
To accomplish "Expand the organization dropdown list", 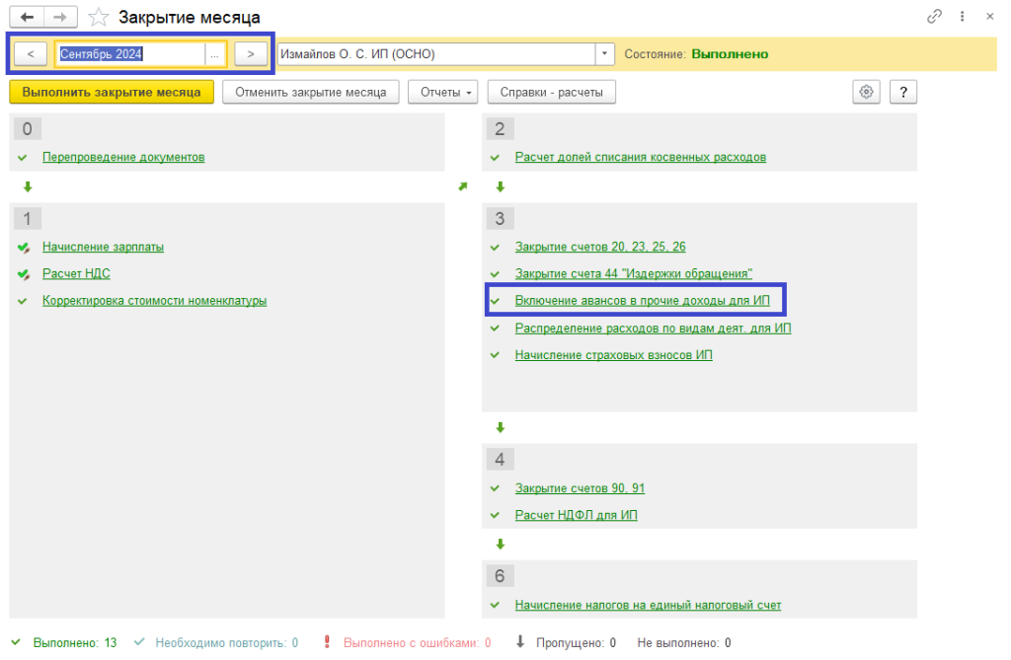I will click(x=604, y=54).
